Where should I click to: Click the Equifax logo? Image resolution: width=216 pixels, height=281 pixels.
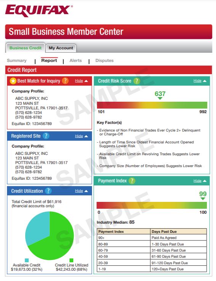(39, 11)
